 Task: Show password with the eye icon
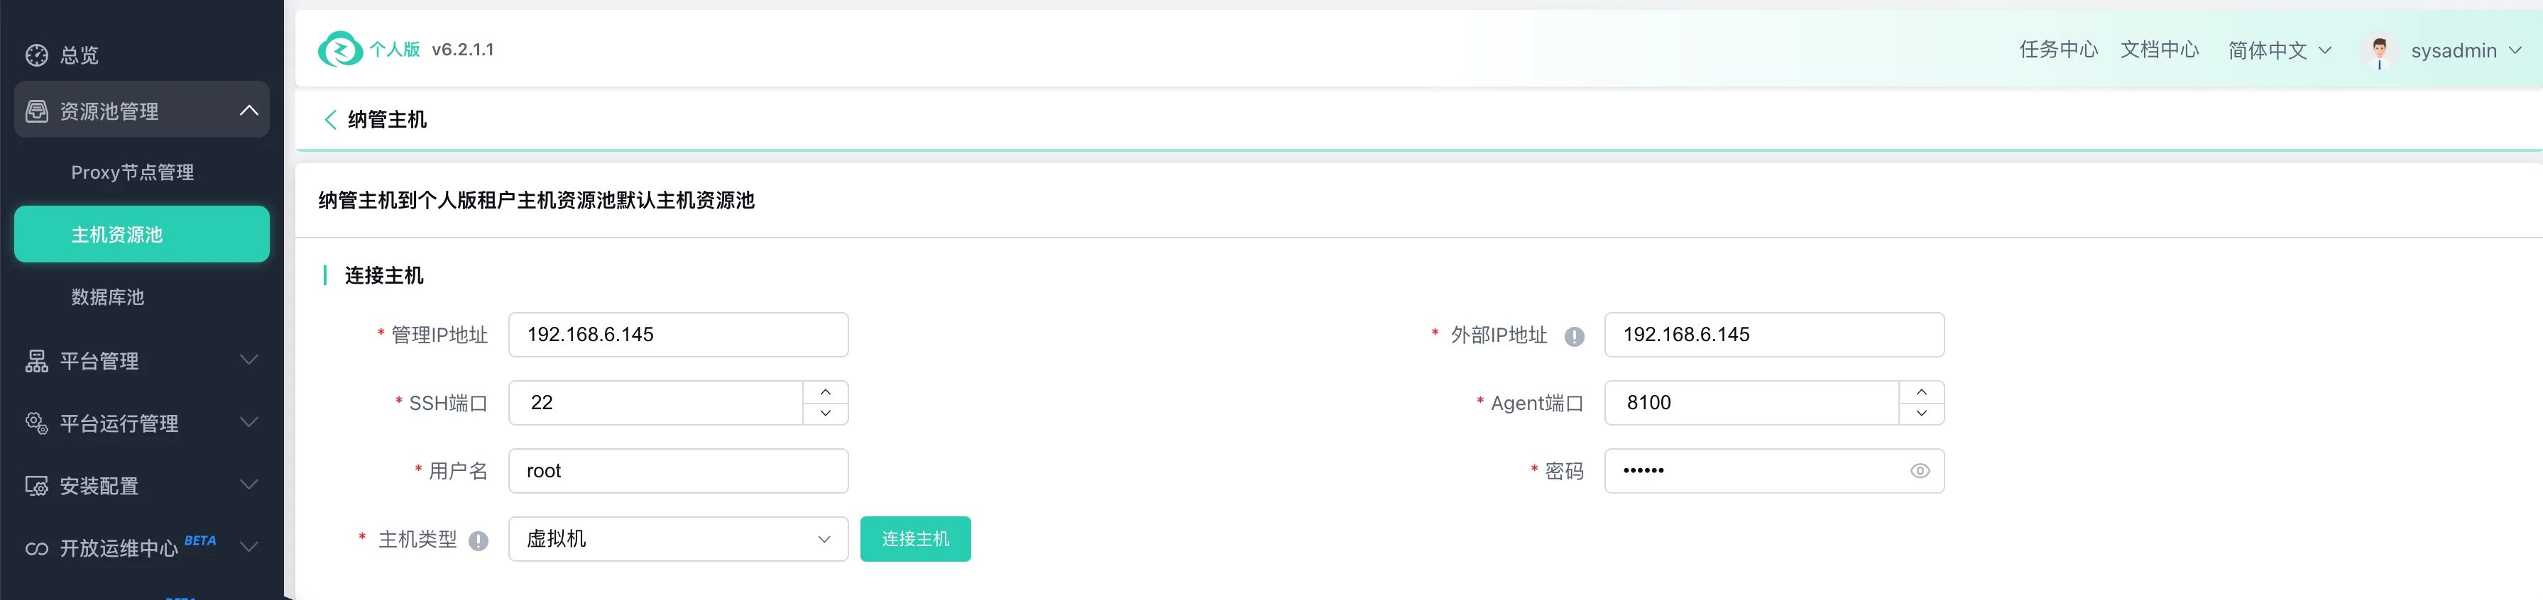coord(1919,471)
